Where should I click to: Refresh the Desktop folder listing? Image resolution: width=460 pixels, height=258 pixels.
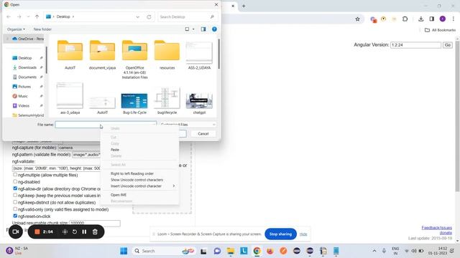[x=149, y=16]
